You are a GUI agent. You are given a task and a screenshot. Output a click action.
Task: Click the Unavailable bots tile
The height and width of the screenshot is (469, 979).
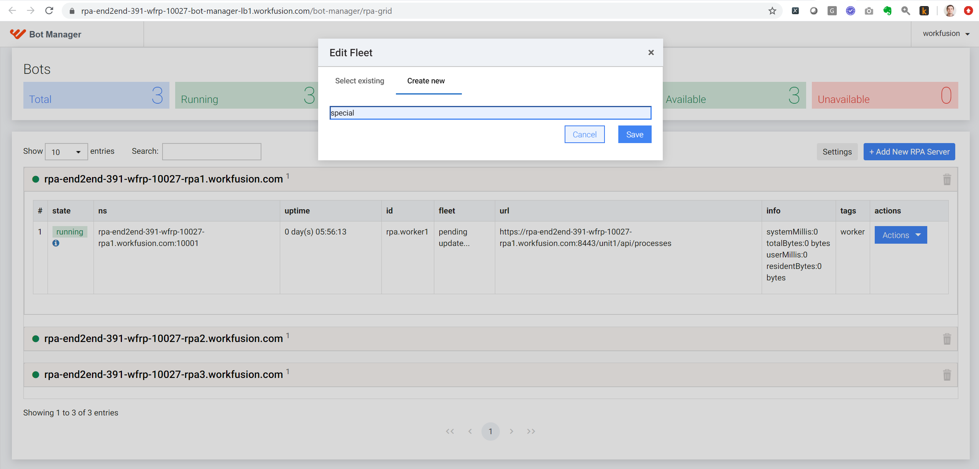pyautogui.click(x=885, y=95)
